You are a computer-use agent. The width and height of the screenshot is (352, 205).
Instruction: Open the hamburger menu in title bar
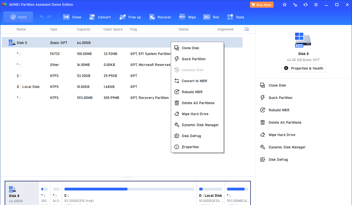pos(316,5)
